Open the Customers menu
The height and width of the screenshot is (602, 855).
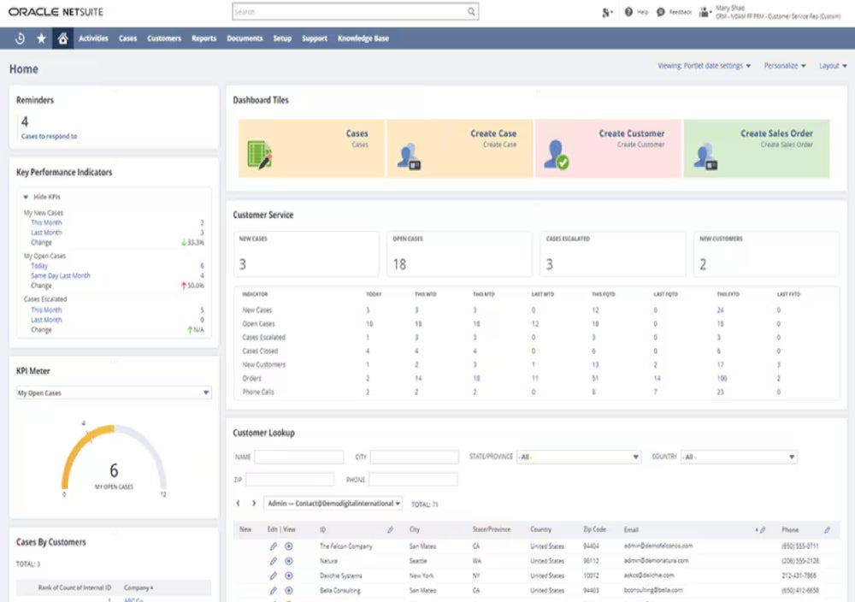click(x=164, y=38)
